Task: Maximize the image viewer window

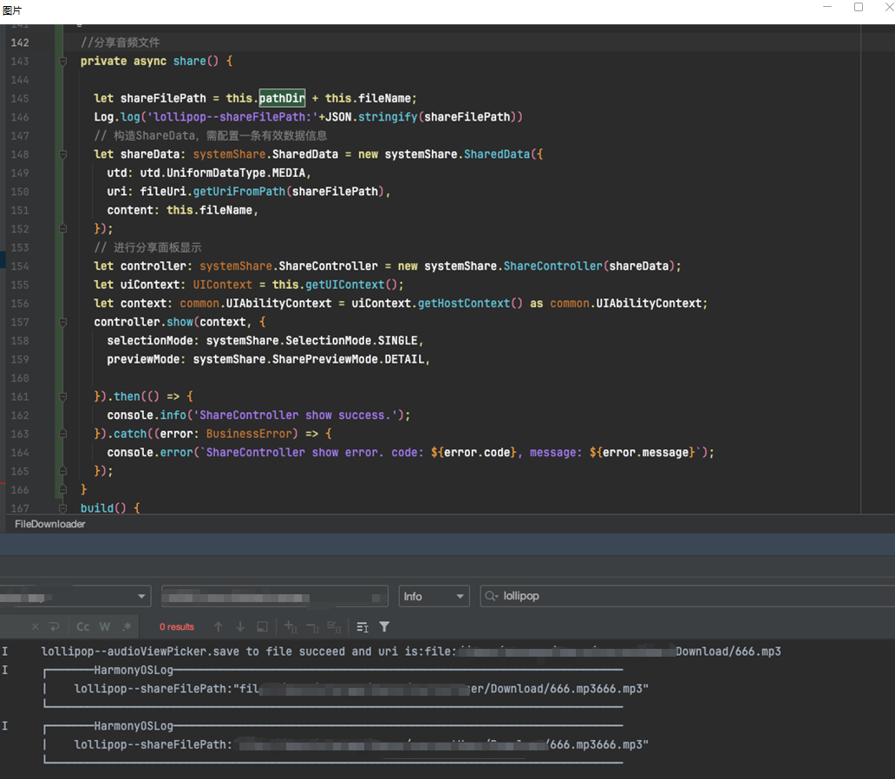Action: [x=859, y=7]
